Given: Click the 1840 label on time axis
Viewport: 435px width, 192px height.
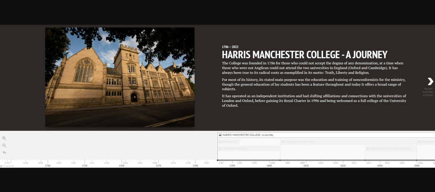Looking at the screenshot, I should point(417,166).
